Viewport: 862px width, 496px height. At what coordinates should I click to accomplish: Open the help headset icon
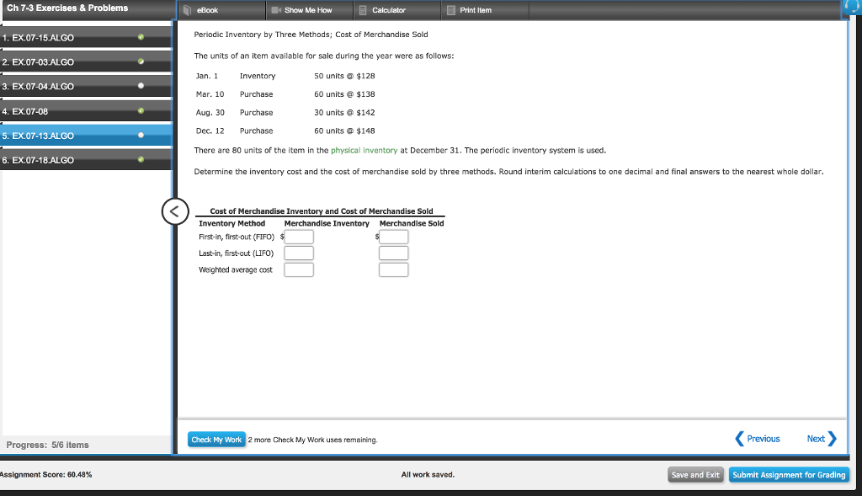point(853,7)
